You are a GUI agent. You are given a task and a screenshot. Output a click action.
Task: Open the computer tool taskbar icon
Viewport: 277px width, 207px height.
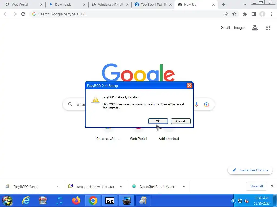click(127, 201)
